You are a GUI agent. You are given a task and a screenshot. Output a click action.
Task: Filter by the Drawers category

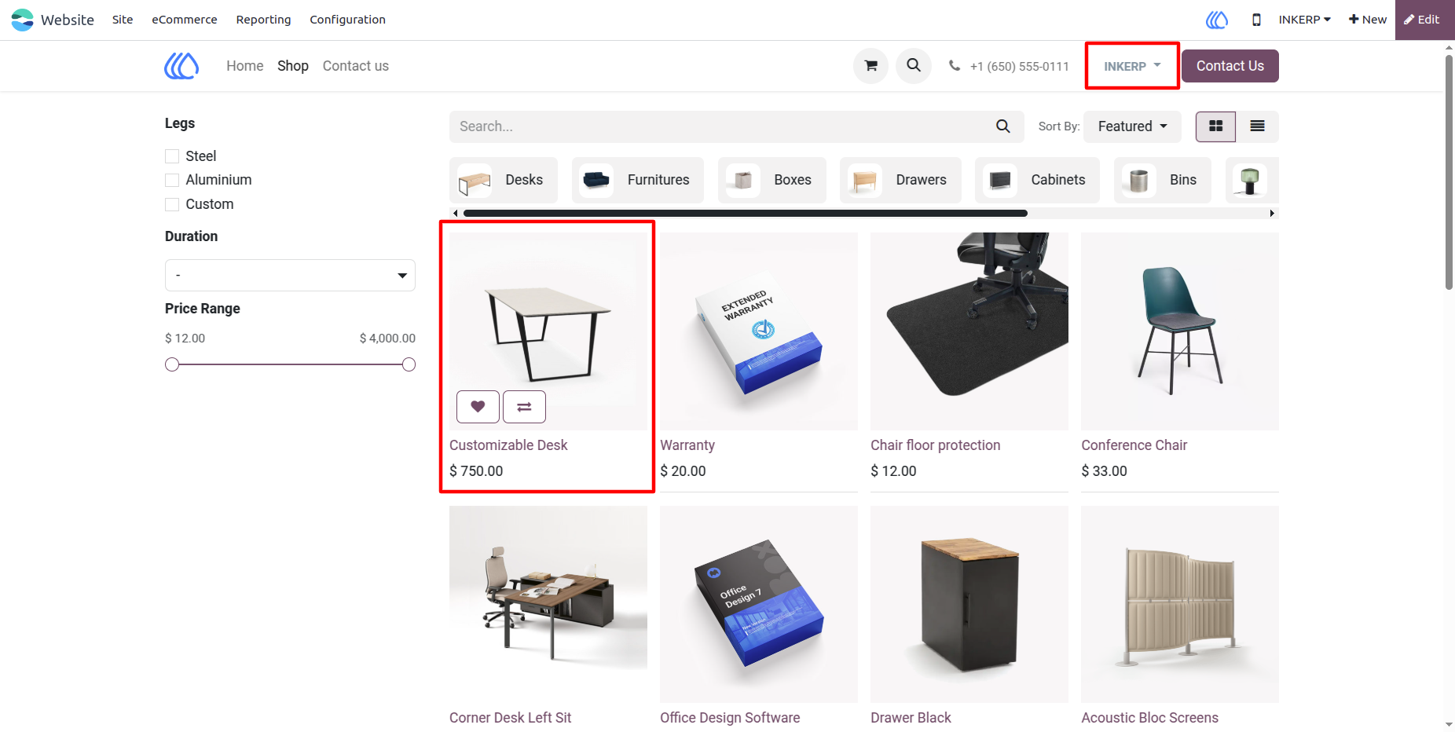[901, 180]
